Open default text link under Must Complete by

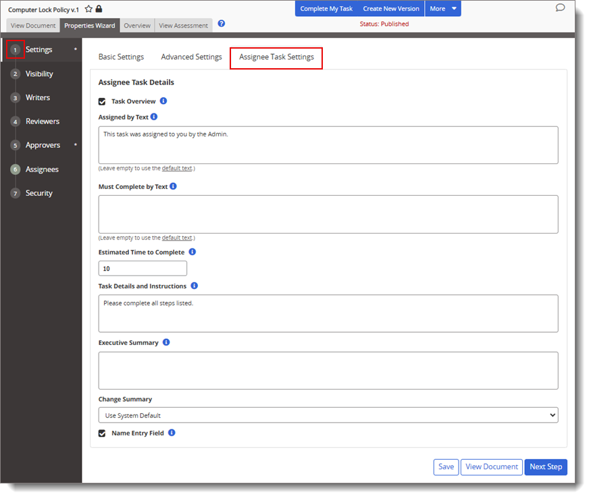coord(177,238)
